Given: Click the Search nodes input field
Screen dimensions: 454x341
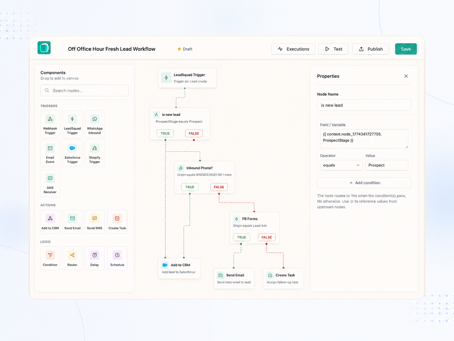Looking at the screenshot, I should [84, 91].
